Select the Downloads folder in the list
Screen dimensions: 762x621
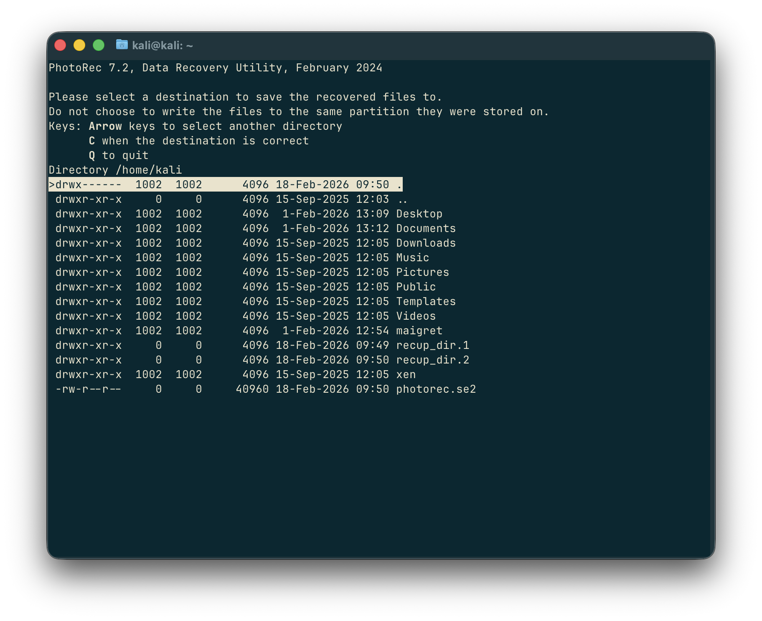pyautogui.click(x=425, y=243)
